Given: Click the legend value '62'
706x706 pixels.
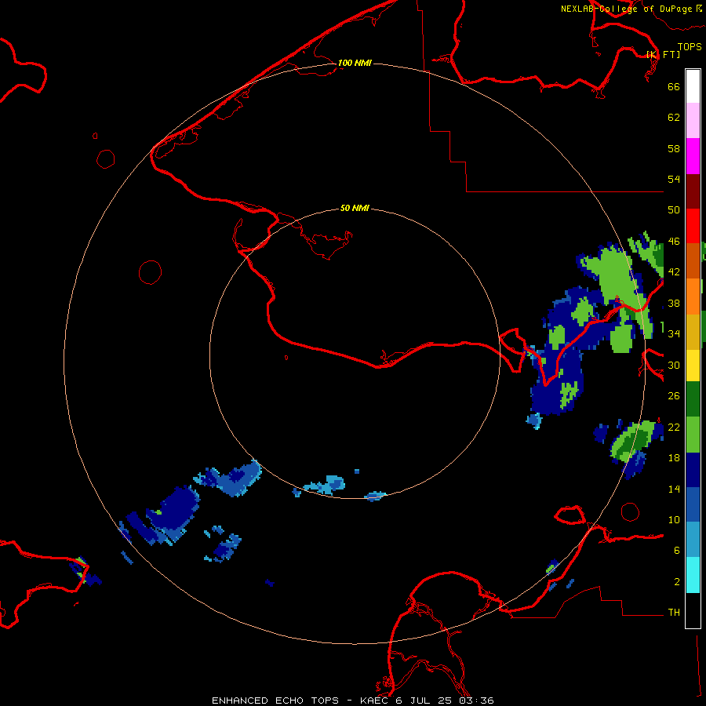Looking at the screenshot, I should [674, 118].
